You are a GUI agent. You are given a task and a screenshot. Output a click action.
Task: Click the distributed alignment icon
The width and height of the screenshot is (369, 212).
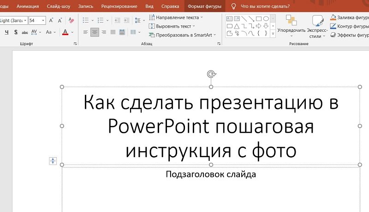[122, 32]
